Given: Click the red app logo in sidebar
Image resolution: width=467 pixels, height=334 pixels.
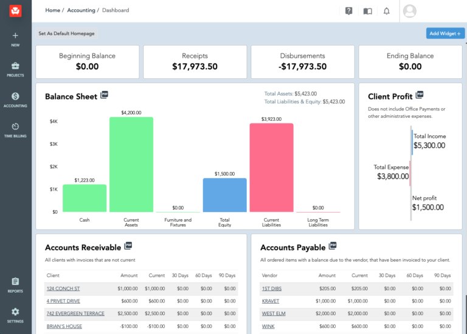Looking at the screenshot, I should coord(15,10).
